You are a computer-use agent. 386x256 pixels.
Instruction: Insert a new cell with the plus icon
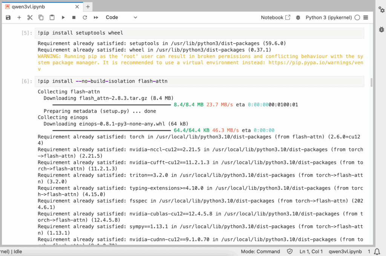coord(19,17)
